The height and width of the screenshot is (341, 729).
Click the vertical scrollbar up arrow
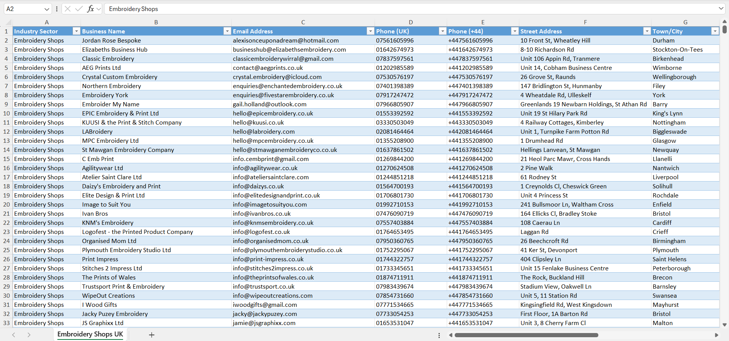[724, 22]
